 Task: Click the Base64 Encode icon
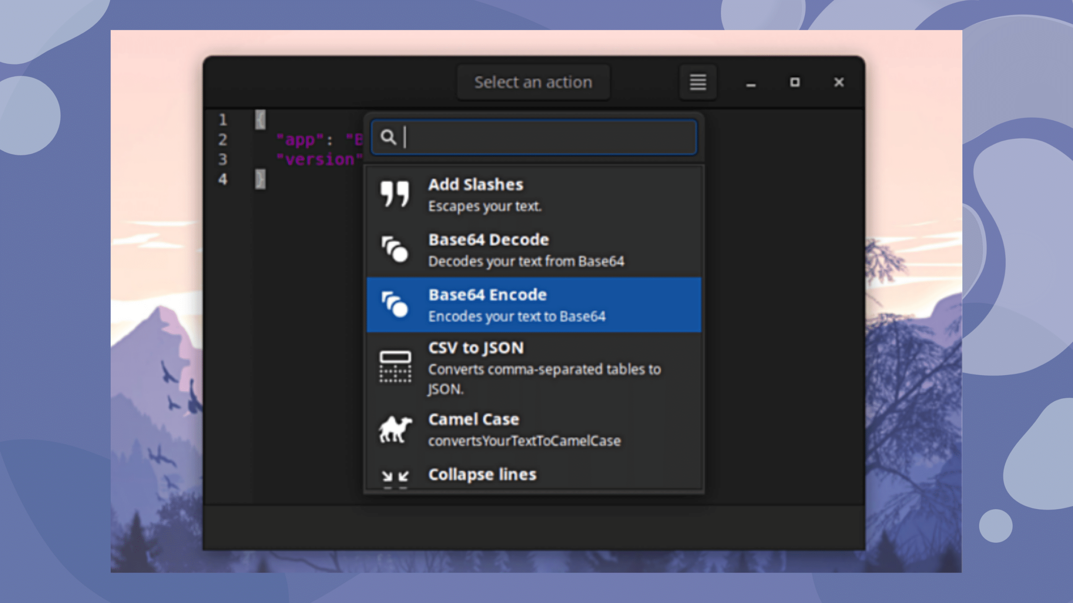tap(394, 304)
